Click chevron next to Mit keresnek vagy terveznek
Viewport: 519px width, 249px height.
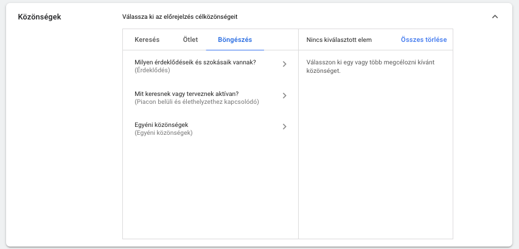coord(284,95)
